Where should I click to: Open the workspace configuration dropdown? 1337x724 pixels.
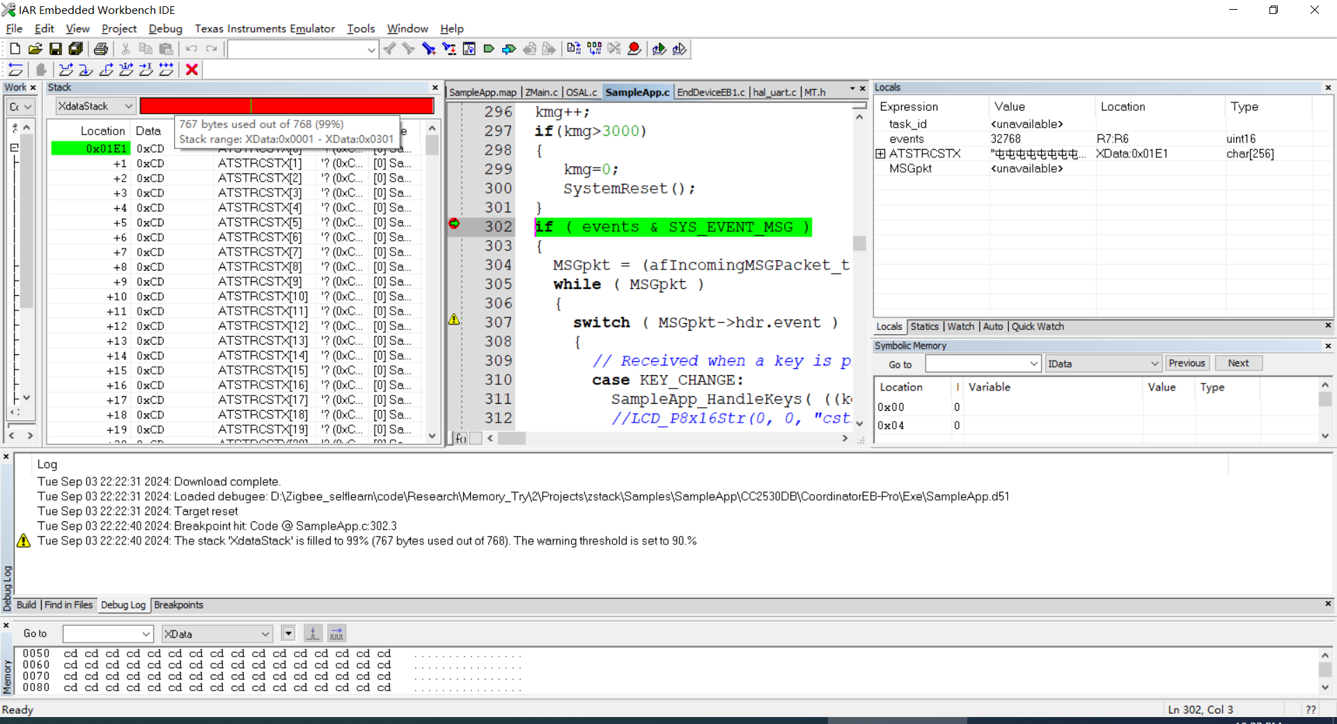19,107
